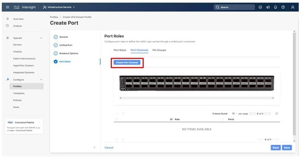
Task: Click the General step checkmark icon
Action: pos(56,37)
